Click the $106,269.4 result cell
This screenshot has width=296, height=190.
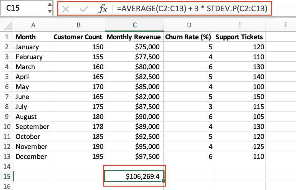pos(134,176)
